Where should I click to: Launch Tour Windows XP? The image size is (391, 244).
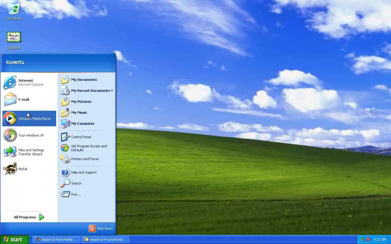[x=29, y=135]
